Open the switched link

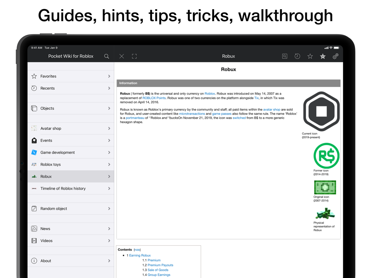tap(239, 118)
